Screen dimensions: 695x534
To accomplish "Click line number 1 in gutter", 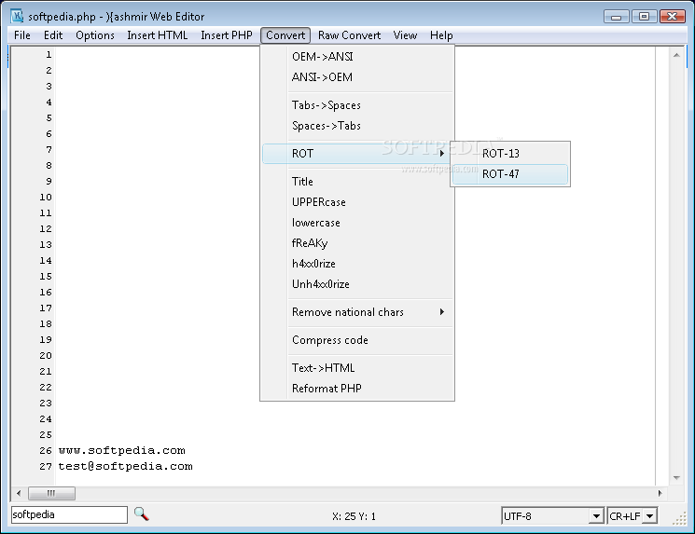I will 49,55.
